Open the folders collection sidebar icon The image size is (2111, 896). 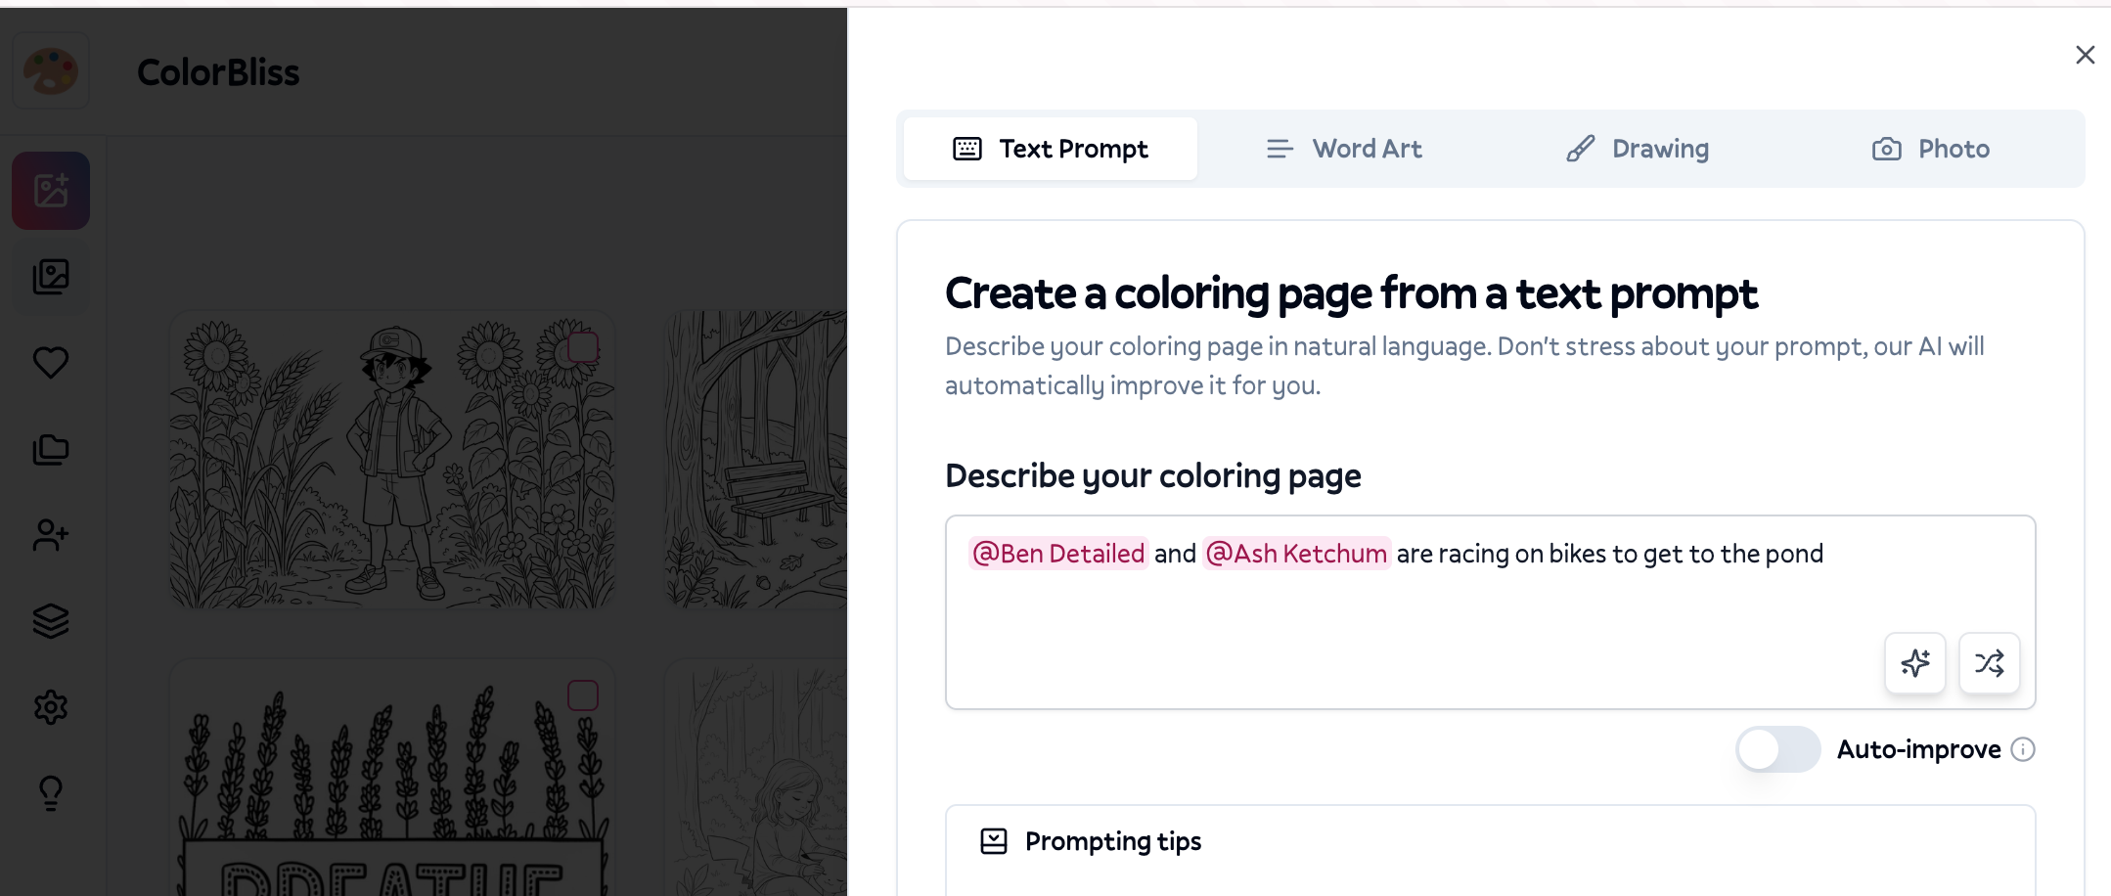pyautogui.click(x=51, y=450)
